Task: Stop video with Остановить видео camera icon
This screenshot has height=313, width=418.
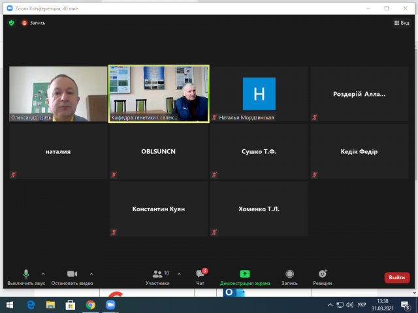Action: (72, 277)
